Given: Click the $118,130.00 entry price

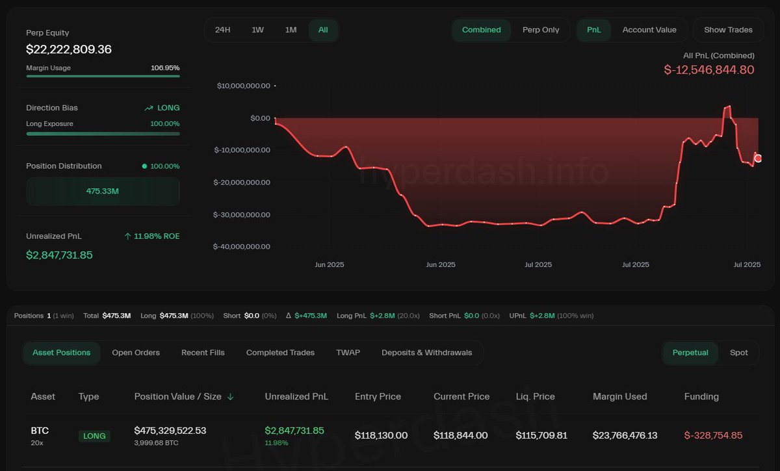Looking at the screenshot, I should (x=381, y=435).
